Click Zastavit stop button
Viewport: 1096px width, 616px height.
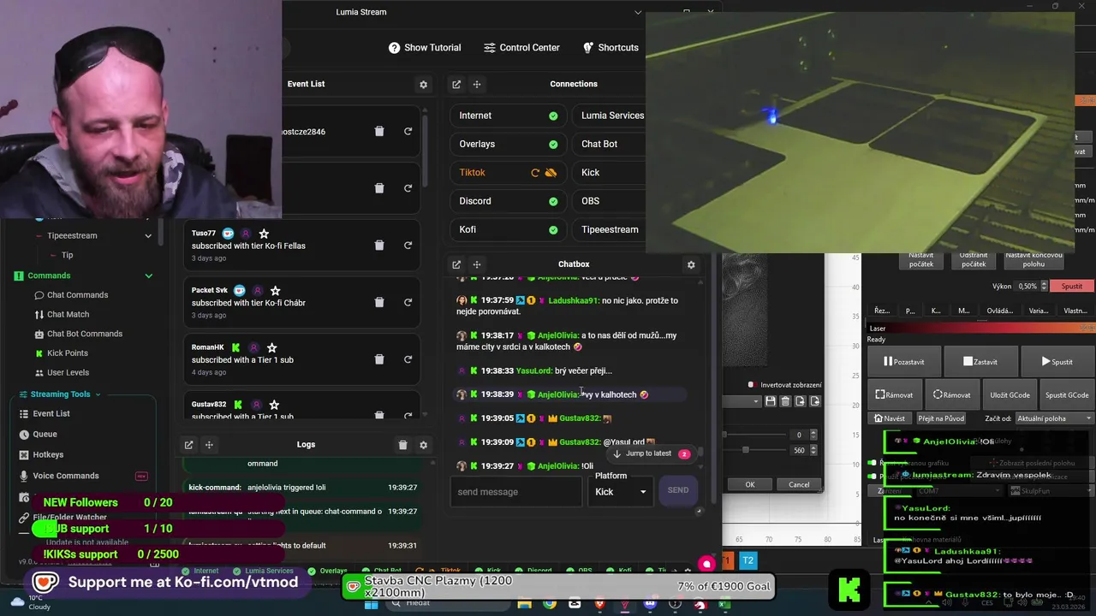point(980,362)
